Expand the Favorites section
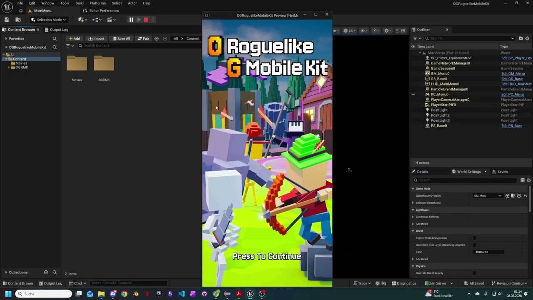Image resolution: width=533 pixels, height=300 pixels. click(6, 38)
